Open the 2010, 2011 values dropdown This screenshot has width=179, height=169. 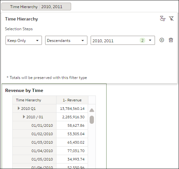click(x=123, y=40)
